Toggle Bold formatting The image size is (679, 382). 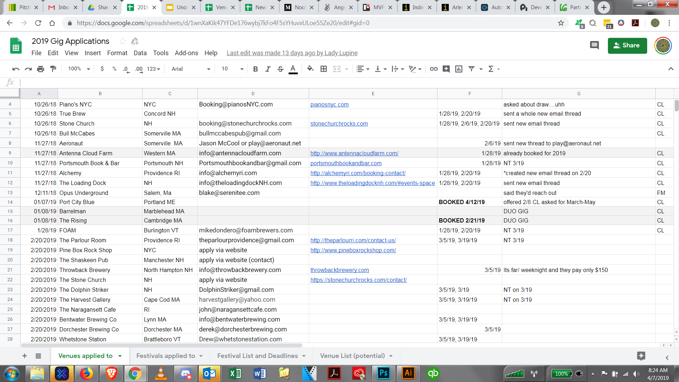pyautogui.click(x=255, y=69)
